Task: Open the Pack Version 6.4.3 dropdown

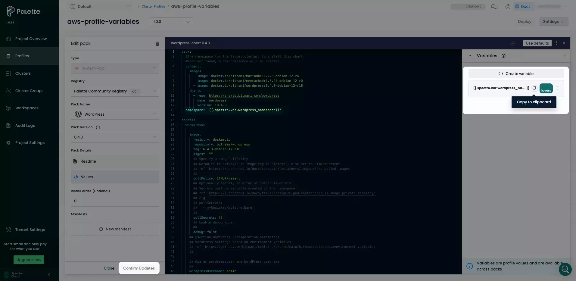Action: pos(115,137)
